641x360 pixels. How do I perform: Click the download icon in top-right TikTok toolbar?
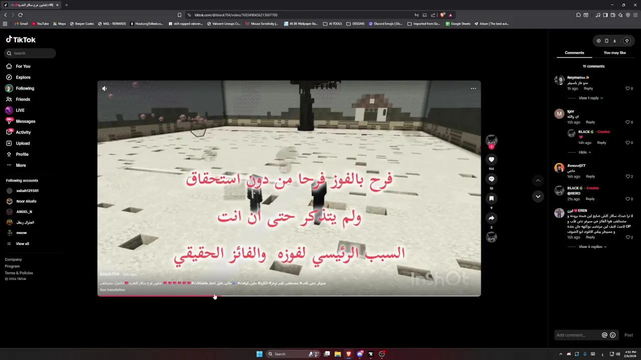pyautogui.click(x=614, y=41)
